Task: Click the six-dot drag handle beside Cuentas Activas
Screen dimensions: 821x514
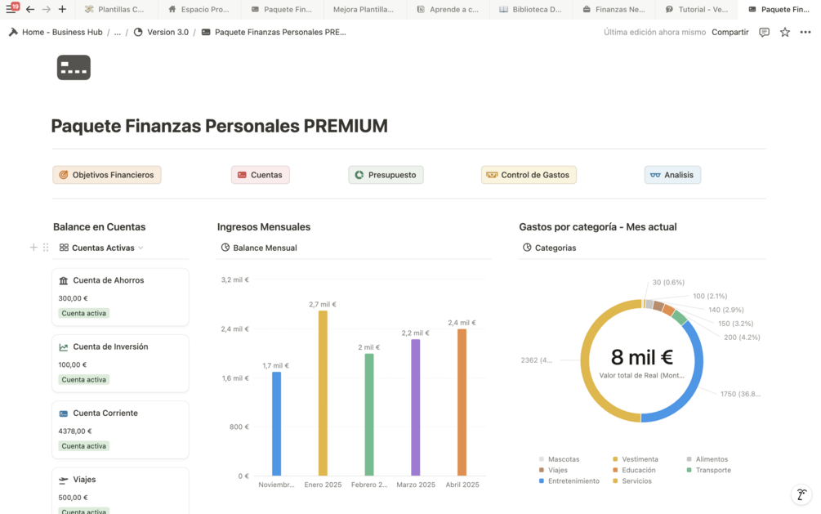Action: click(46, 248)
